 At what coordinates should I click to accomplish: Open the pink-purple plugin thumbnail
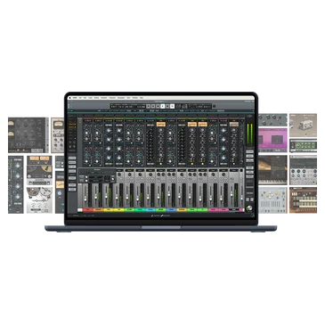click(272, 140)
